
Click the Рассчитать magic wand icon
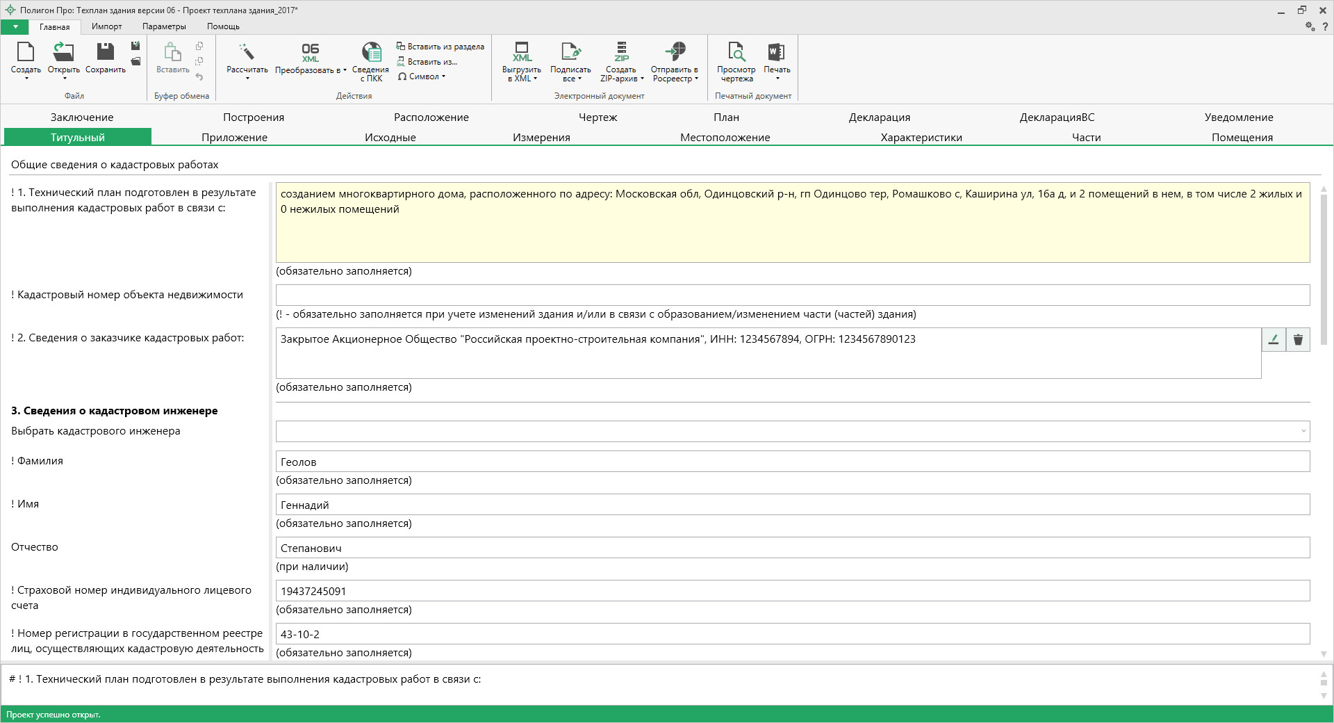tap(247, 53)
